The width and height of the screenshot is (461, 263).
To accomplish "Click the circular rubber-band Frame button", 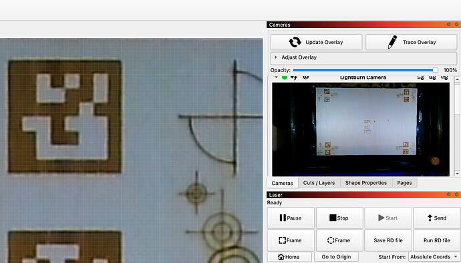I will point(339,240).
